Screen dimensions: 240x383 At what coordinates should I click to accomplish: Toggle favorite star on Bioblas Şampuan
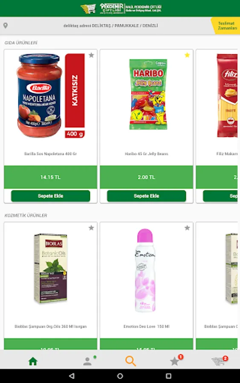point(91,228)
